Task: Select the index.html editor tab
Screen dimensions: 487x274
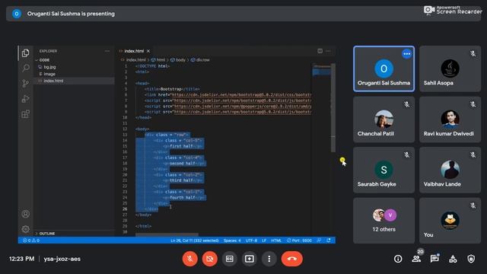Action: [134, 51]
